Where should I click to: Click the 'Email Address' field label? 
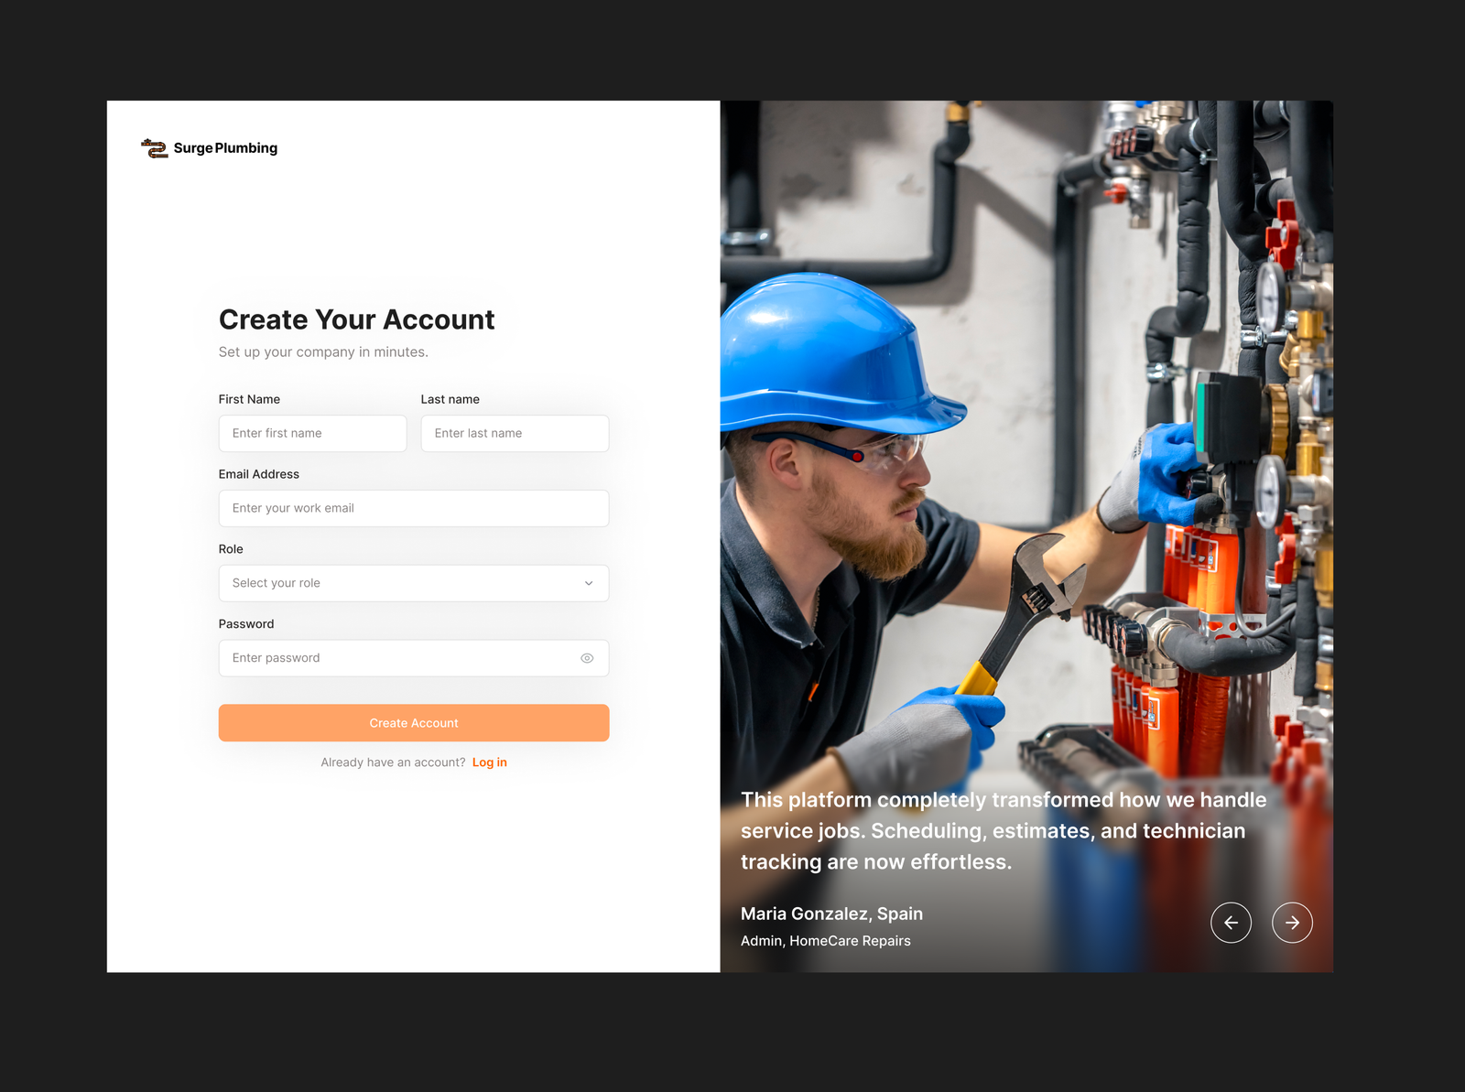(x=259, y=474)
